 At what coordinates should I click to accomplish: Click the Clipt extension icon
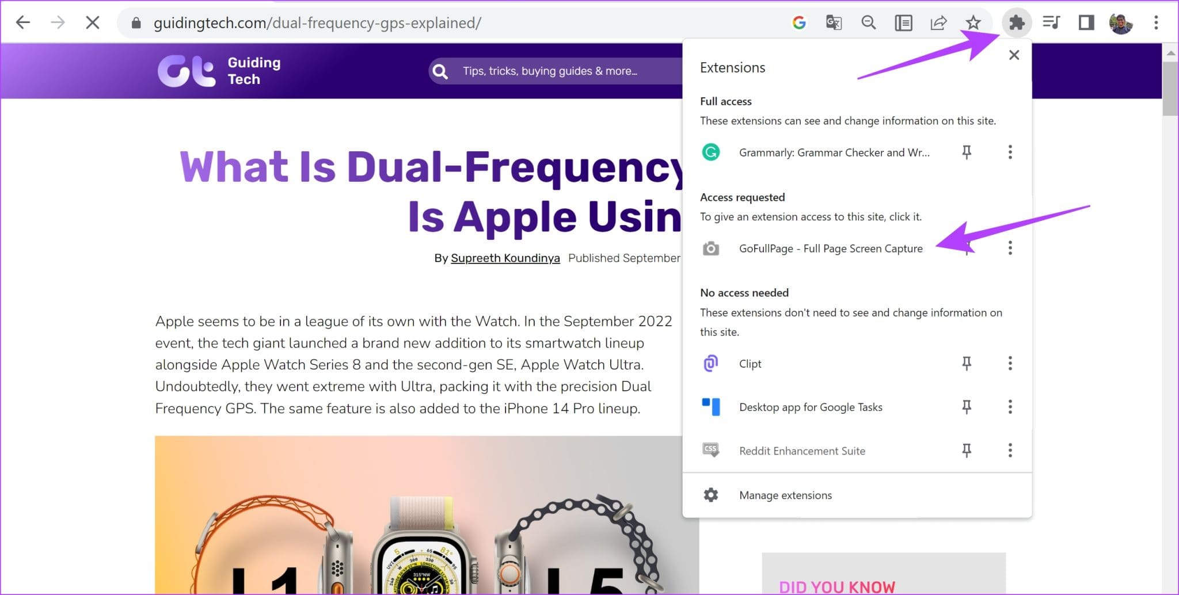(711, 364)
